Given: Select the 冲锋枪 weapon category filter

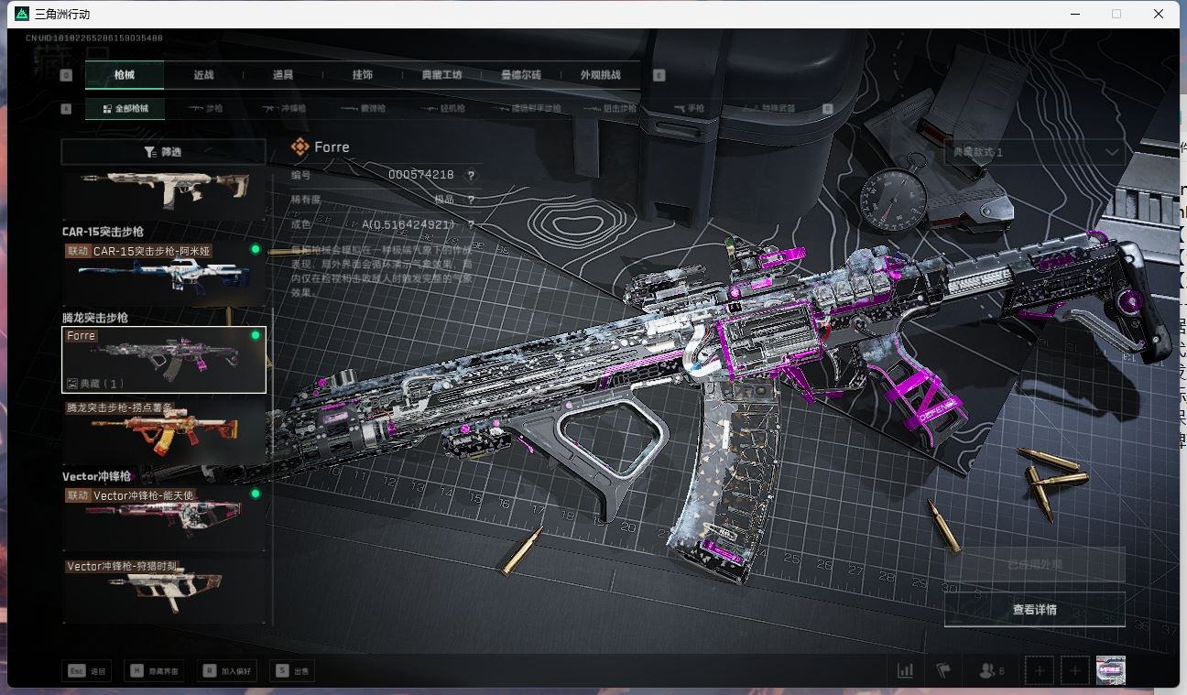Looking at the screenshot, I should (x=284, y=108).
